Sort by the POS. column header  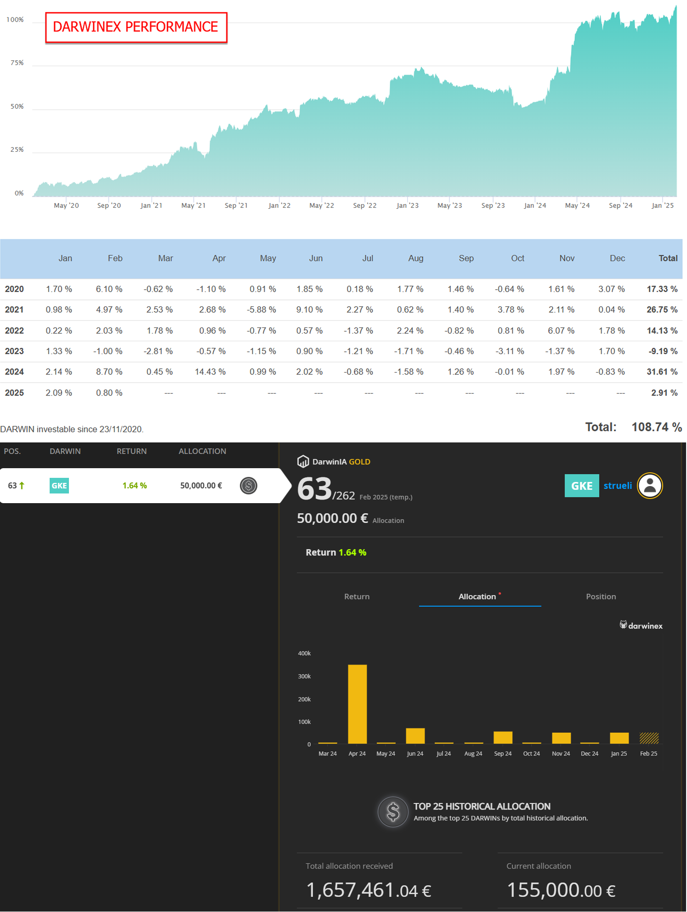12,451
